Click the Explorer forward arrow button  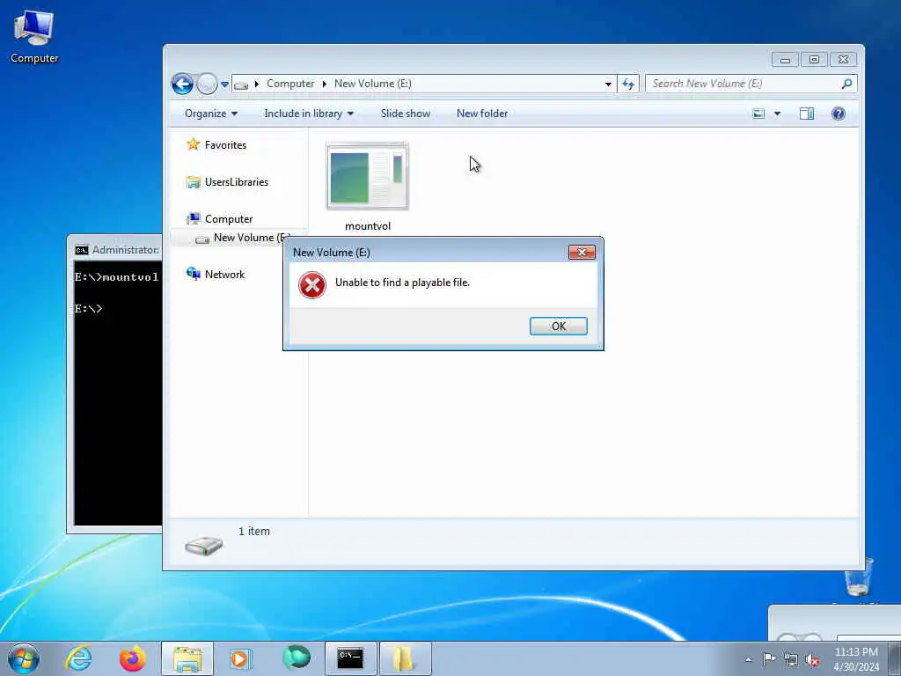click(x=207, y=84)
